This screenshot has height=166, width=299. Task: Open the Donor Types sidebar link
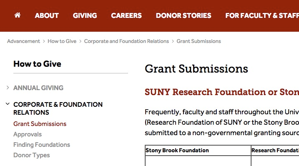[x=31, y=155]
